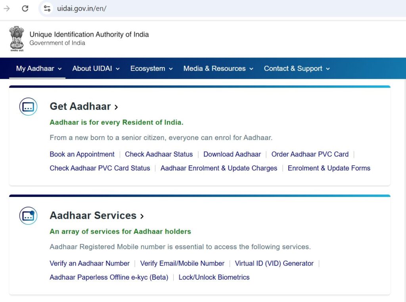Open the Contact & Support menu

(x=297, y=69)
